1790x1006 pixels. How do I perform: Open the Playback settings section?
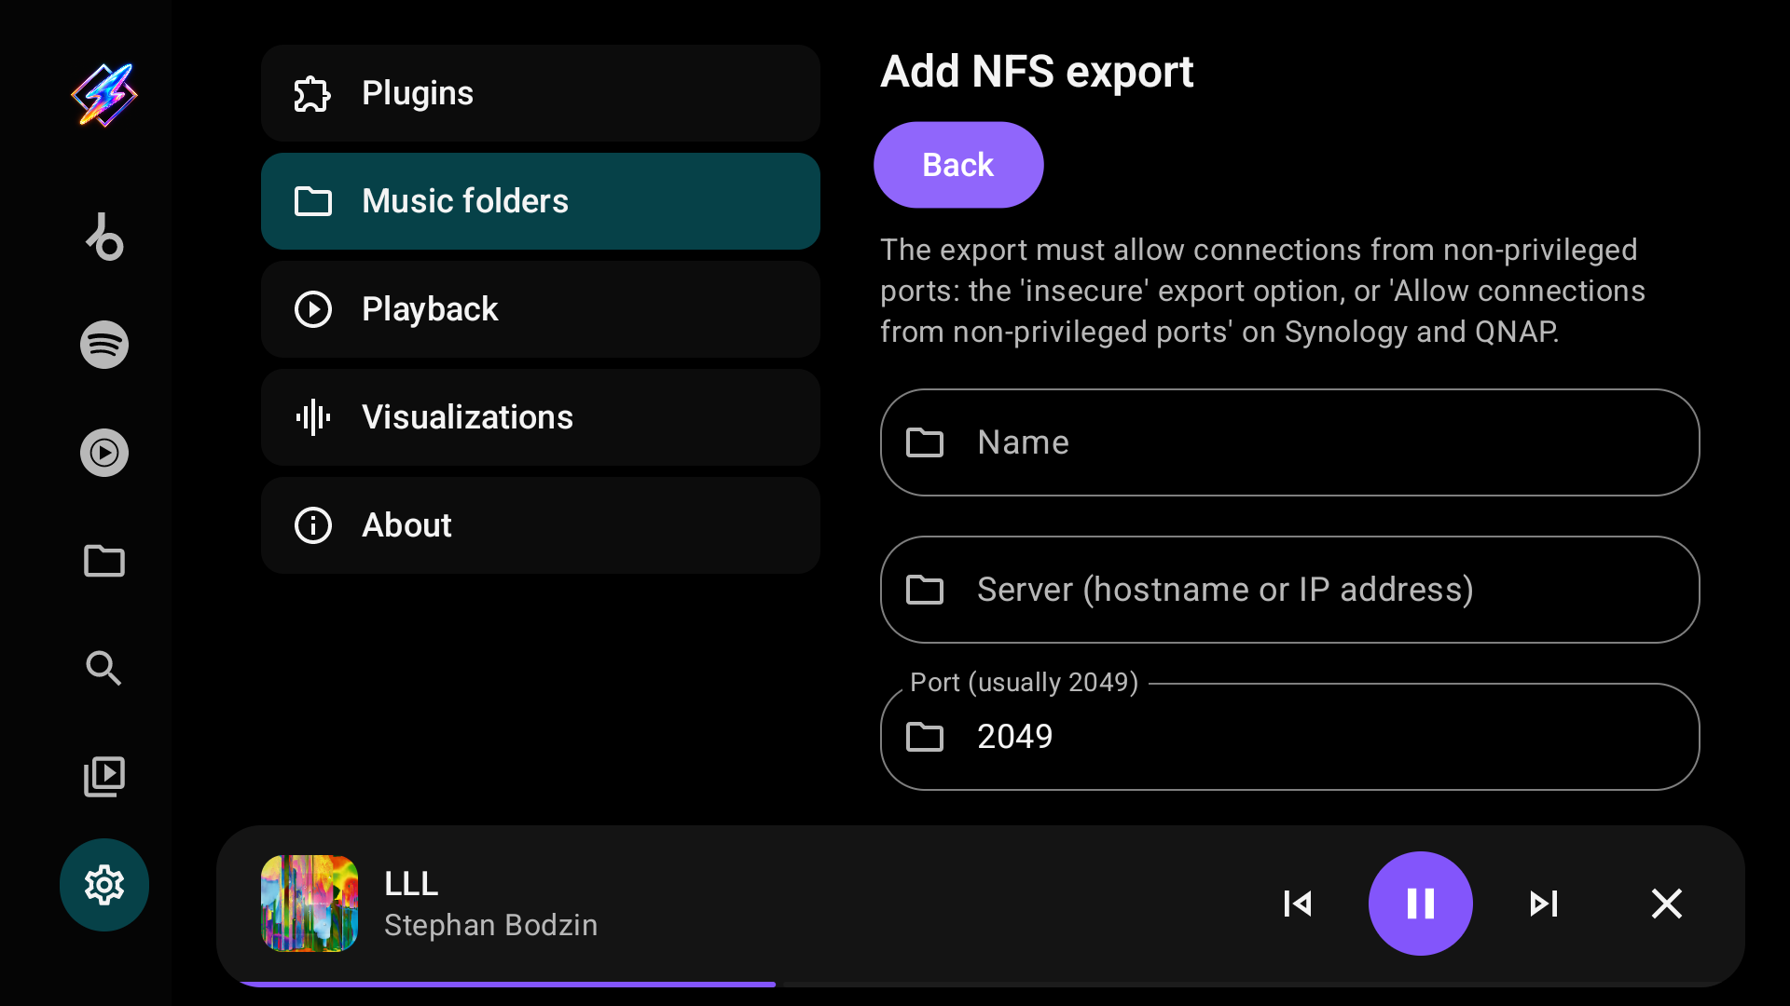pos(541,309)
